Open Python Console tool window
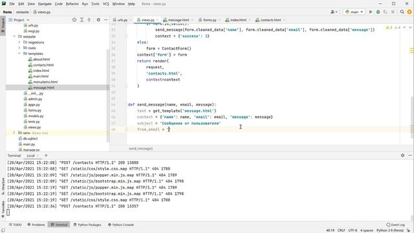 pos(121,225)
